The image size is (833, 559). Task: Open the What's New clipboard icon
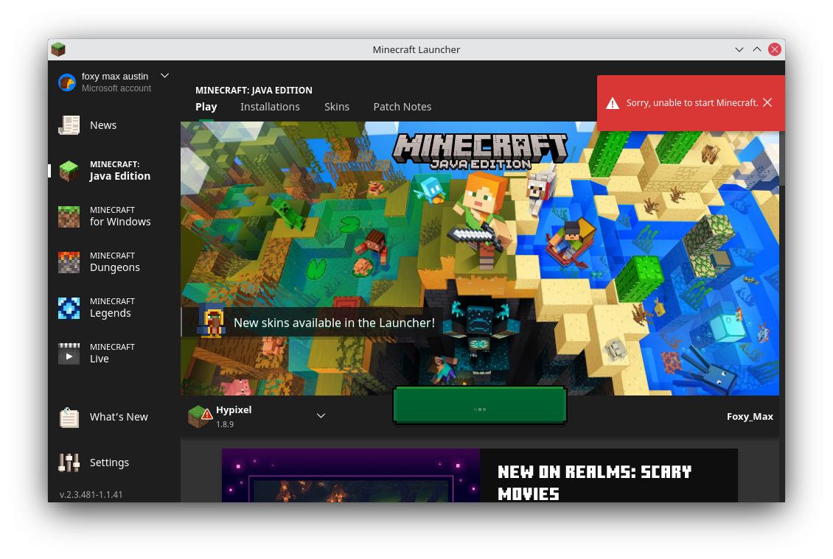pyautogui.click(x=69, y=418)
